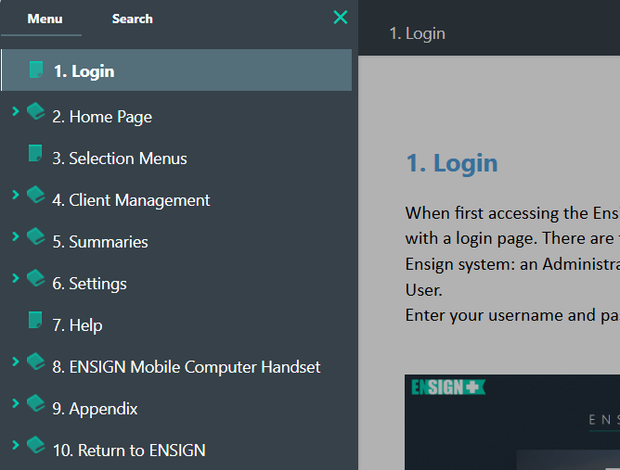Expand the 10. Return to ENSIGN chevron

[x=16, y=445]
